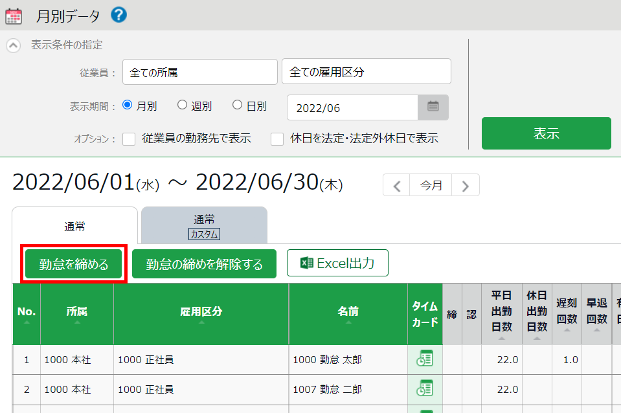Select the 週別 display period option
Image resolution: width=621 pixels, height=413 pixels.
click(182, 105)
